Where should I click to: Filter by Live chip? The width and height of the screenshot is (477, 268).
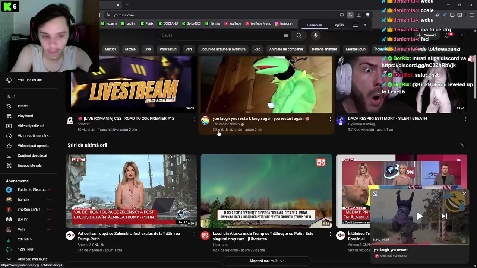tap(148, 49)
